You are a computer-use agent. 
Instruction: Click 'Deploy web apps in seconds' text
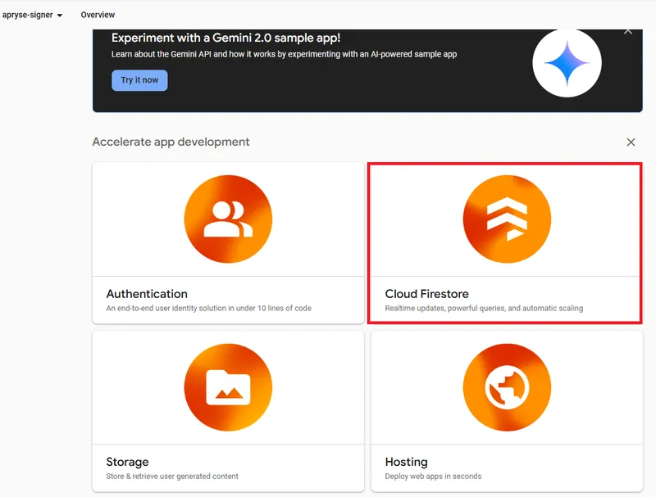(x=433, y=476)
